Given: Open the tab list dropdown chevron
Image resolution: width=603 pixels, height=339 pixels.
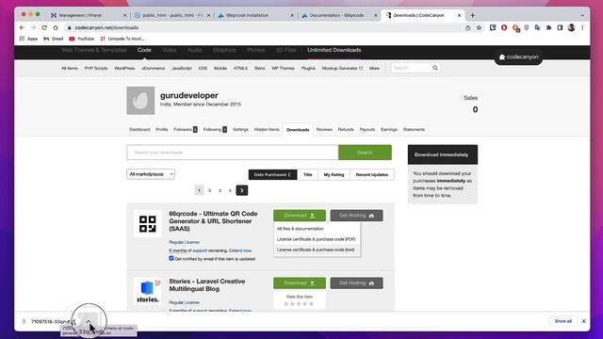Looking at the screenshot, I should click(x=582, y=15).
